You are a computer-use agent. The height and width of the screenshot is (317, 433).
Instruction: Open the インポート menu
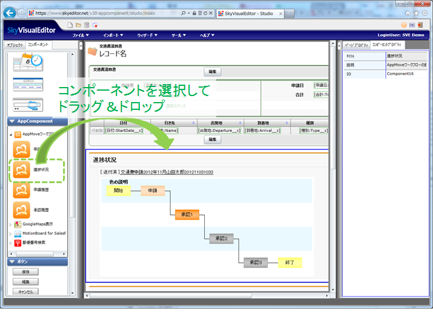click(113, 35)
